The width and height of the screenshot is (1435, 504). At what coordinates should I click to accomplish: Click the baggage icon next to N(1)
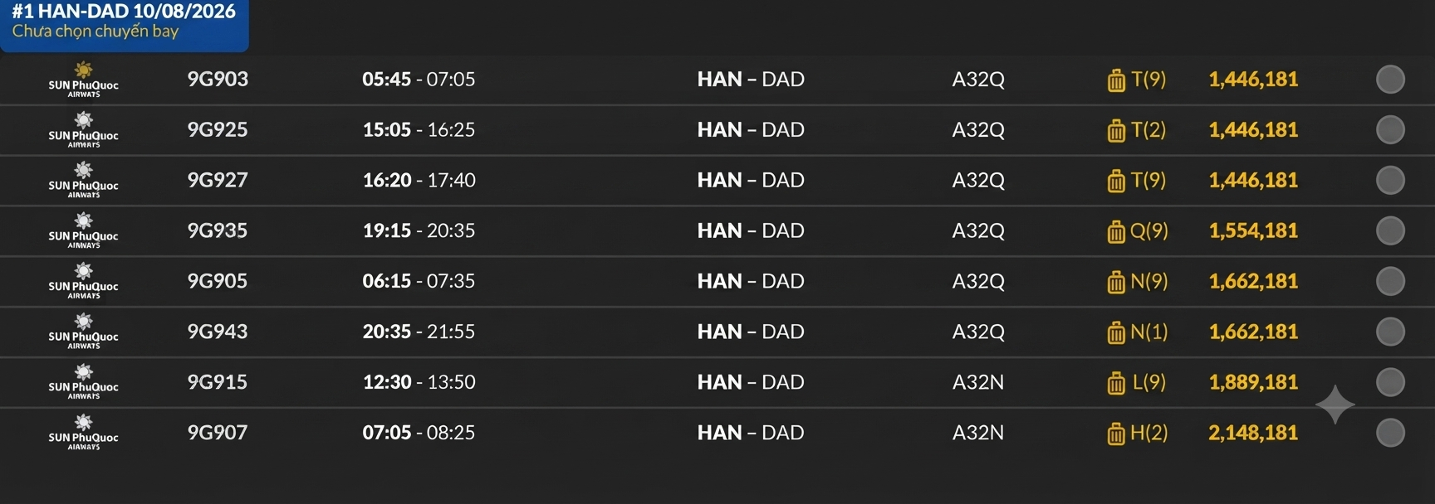(1116, 333)
